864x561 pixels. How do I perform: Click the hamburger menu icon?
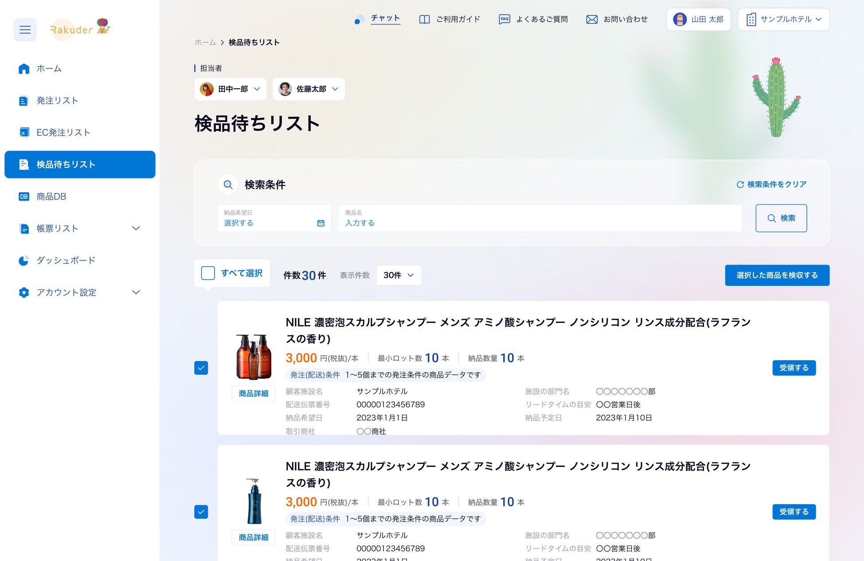(x=25, y=30)
